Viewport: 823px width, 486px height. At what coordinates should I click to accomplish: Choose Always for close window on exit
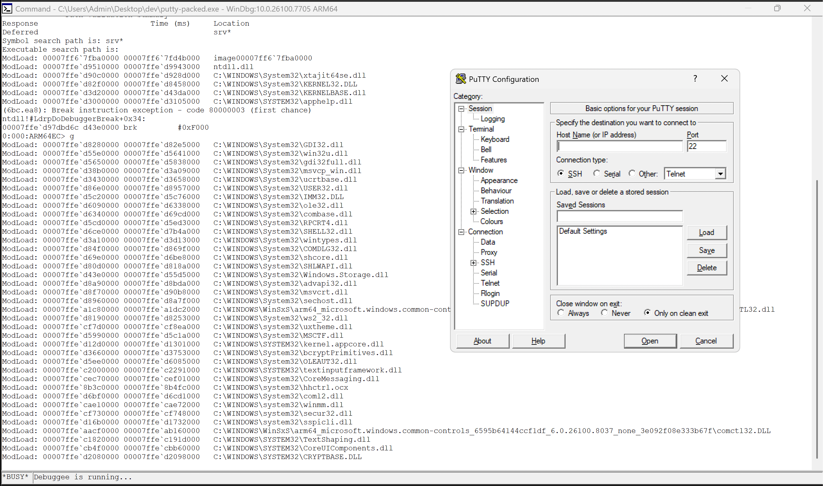[x=561, y=313]
